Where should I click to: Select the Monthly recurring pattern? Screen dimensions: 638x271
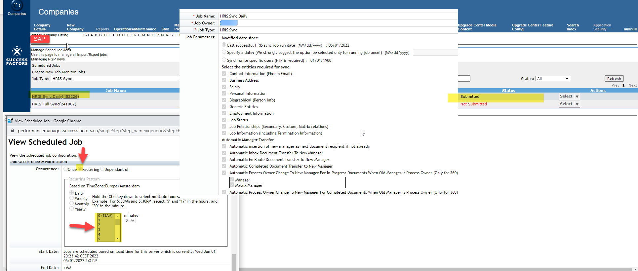(x=71, y=203)
